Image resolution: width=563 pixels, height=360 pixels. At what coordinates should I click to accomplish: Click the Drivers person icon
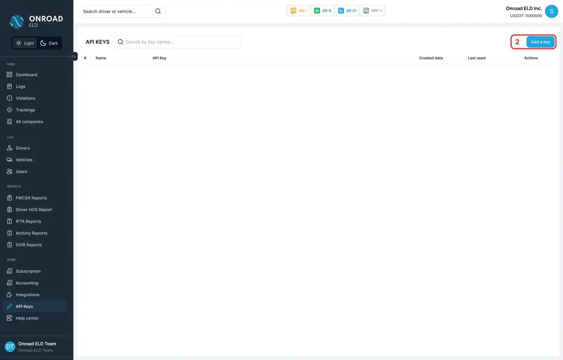point(10,148)
